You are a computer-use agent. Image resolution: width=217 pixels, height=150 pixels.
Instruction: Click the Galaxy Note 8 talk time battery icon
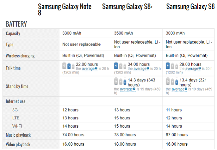(68, 66)
